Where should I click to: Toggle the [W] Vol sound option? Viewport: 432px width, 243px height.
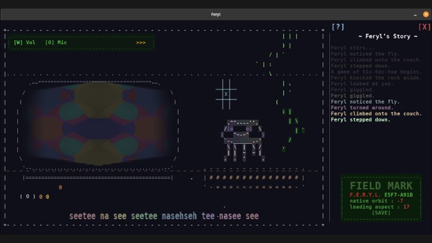pyautogui.click(x=24, y=42)
